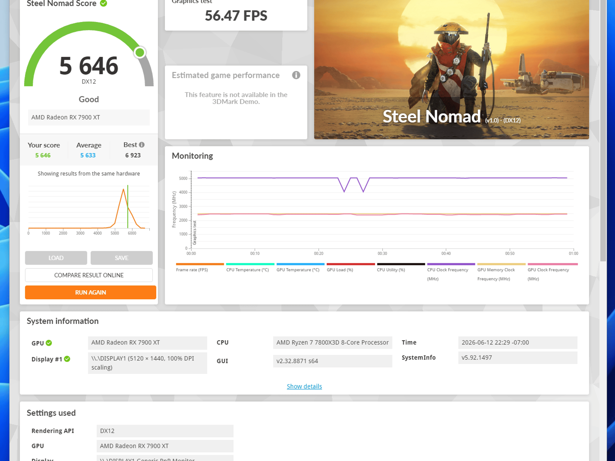Click the 'Showing results from the same hardware' text

(89, 173)
